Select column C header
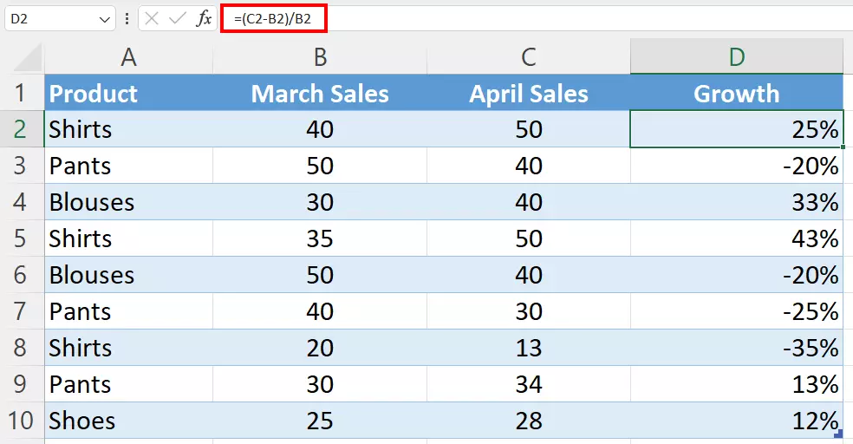The width and height of the screenshot is (853, 444). click(x=528, y=57)
